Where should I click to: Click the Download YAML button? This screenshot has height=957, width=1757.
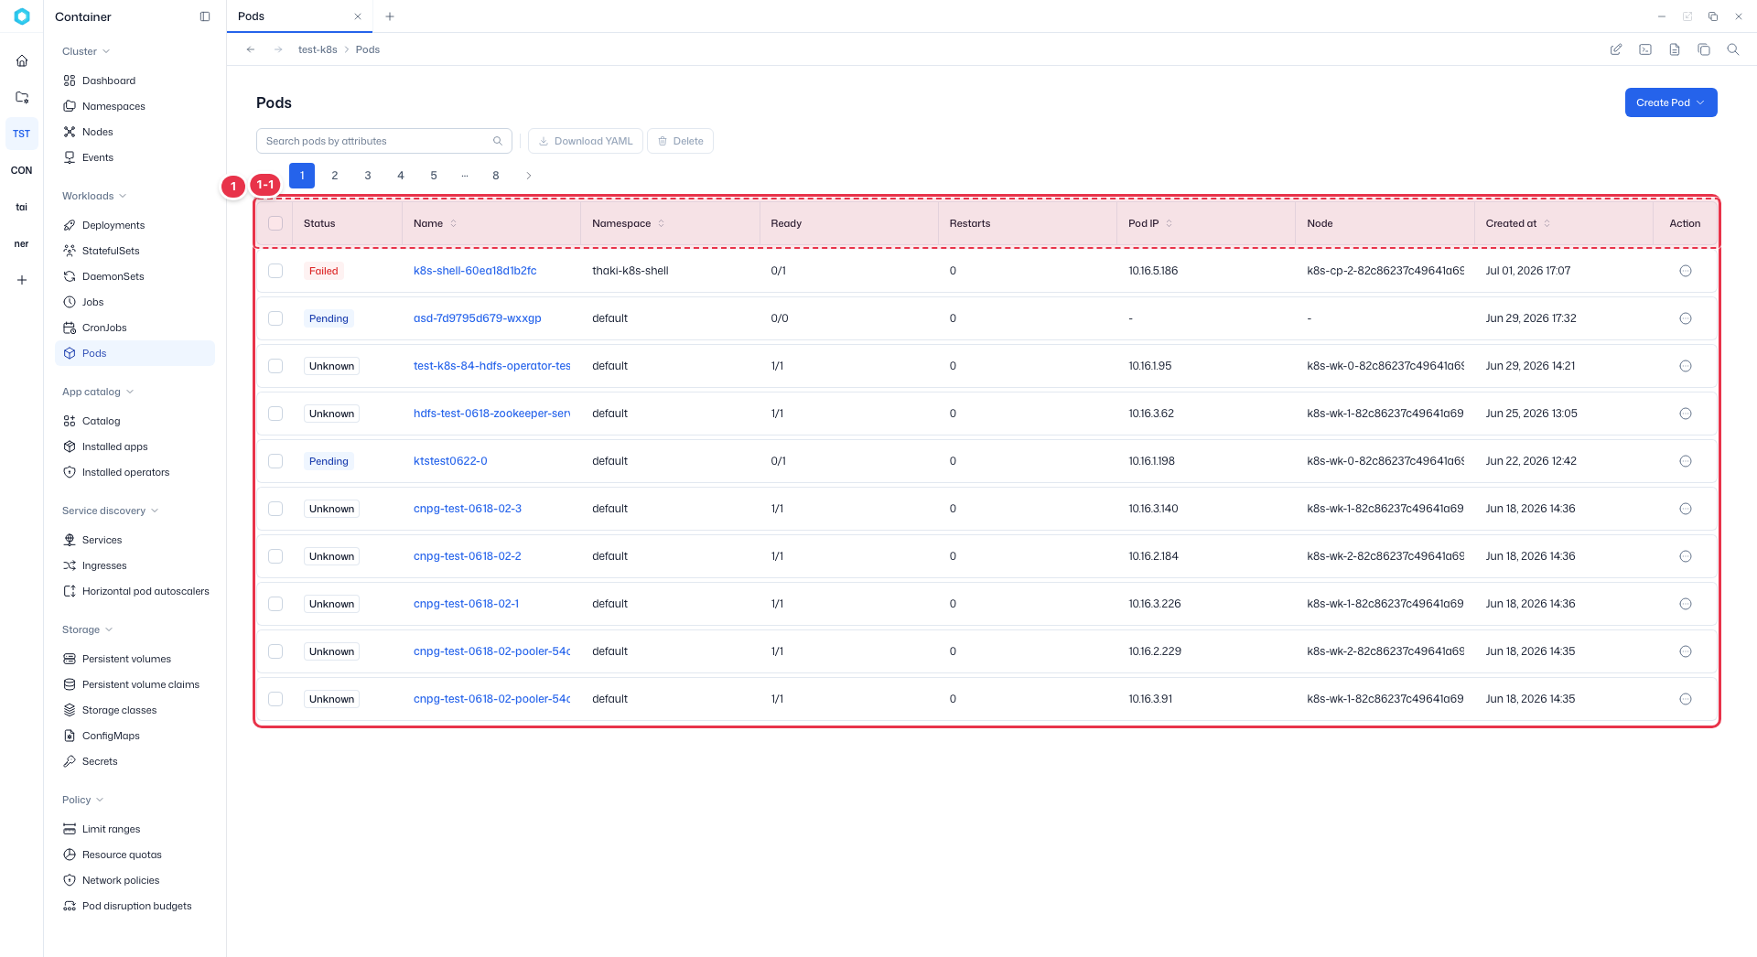pos(586,141)
